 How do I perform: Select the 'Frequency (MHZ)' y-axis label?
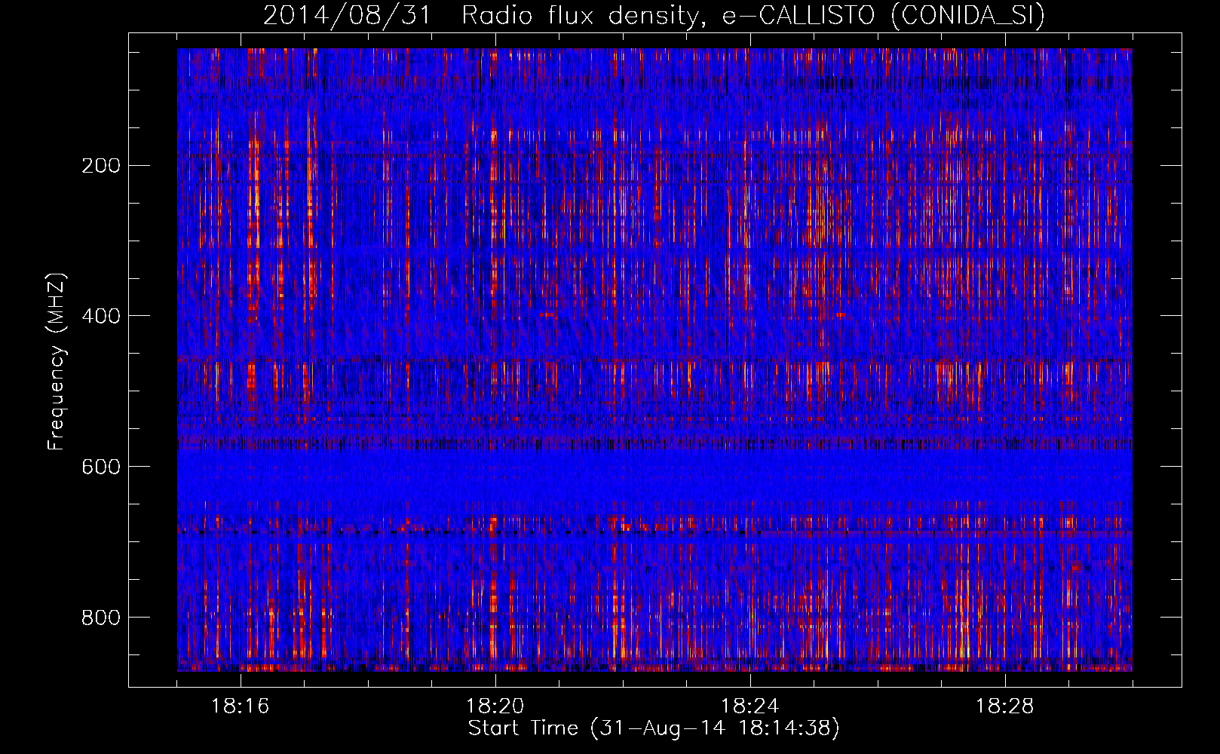click(x=57, y=362)
